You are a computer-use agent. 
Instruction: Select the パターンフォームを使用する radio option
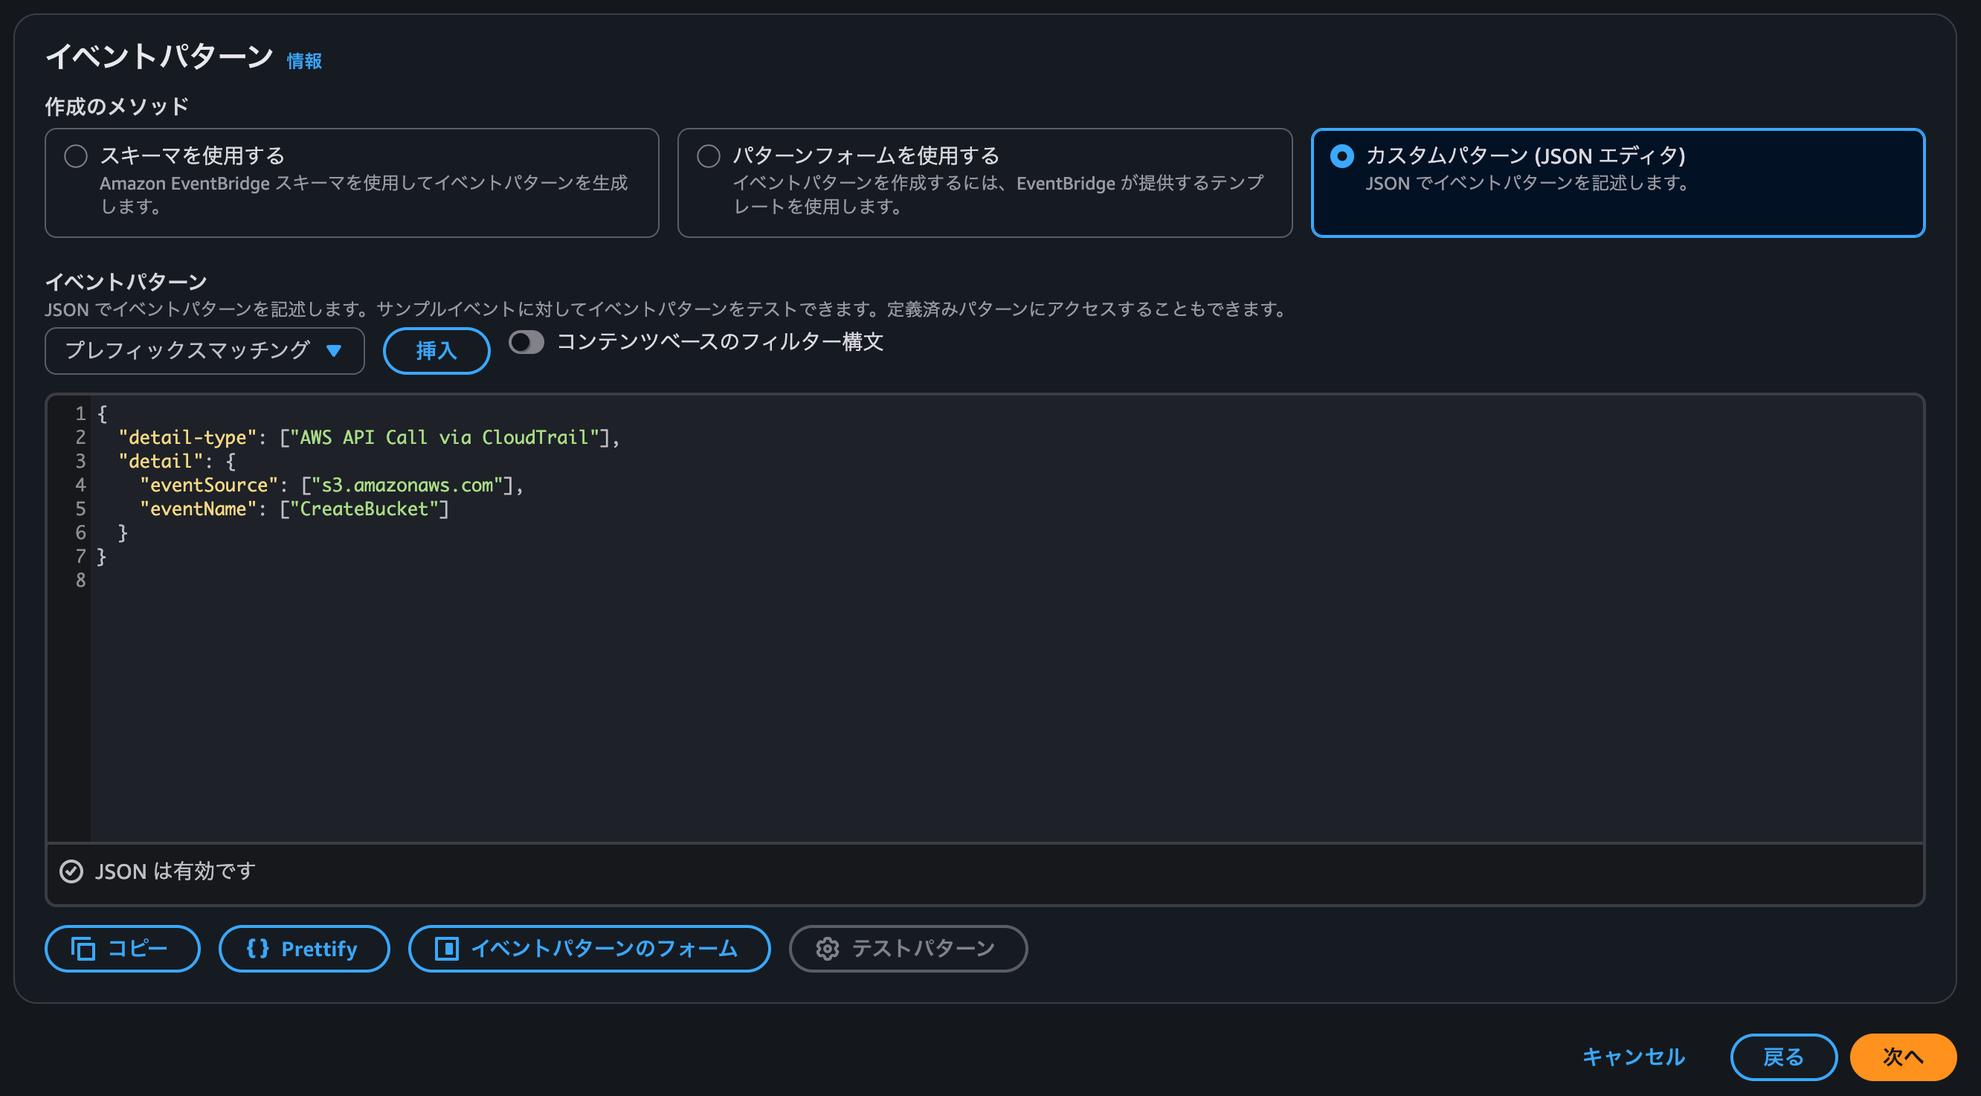pyautogui.click(x=707, y=155)
